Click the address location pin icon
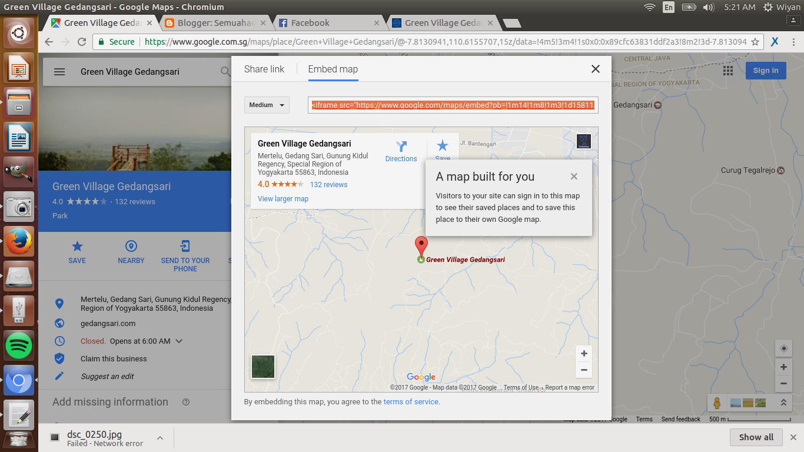The image size is (804, 452). [x=59, y=304]
